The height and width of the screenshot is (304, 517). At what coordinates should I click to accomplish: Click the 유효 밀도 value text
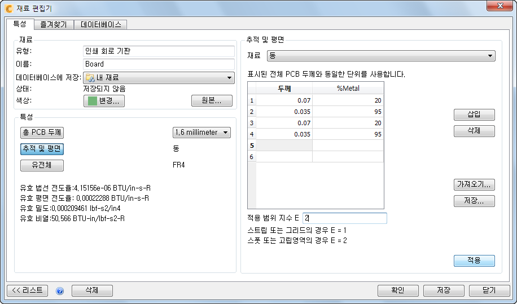coord(86,209)
